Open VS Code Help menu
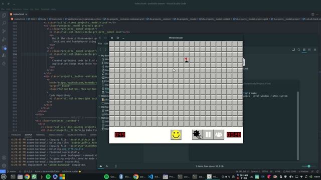Image resolution: width=321 pixels, height=180 pixels. pyautogui.click(x=54, y=9)
